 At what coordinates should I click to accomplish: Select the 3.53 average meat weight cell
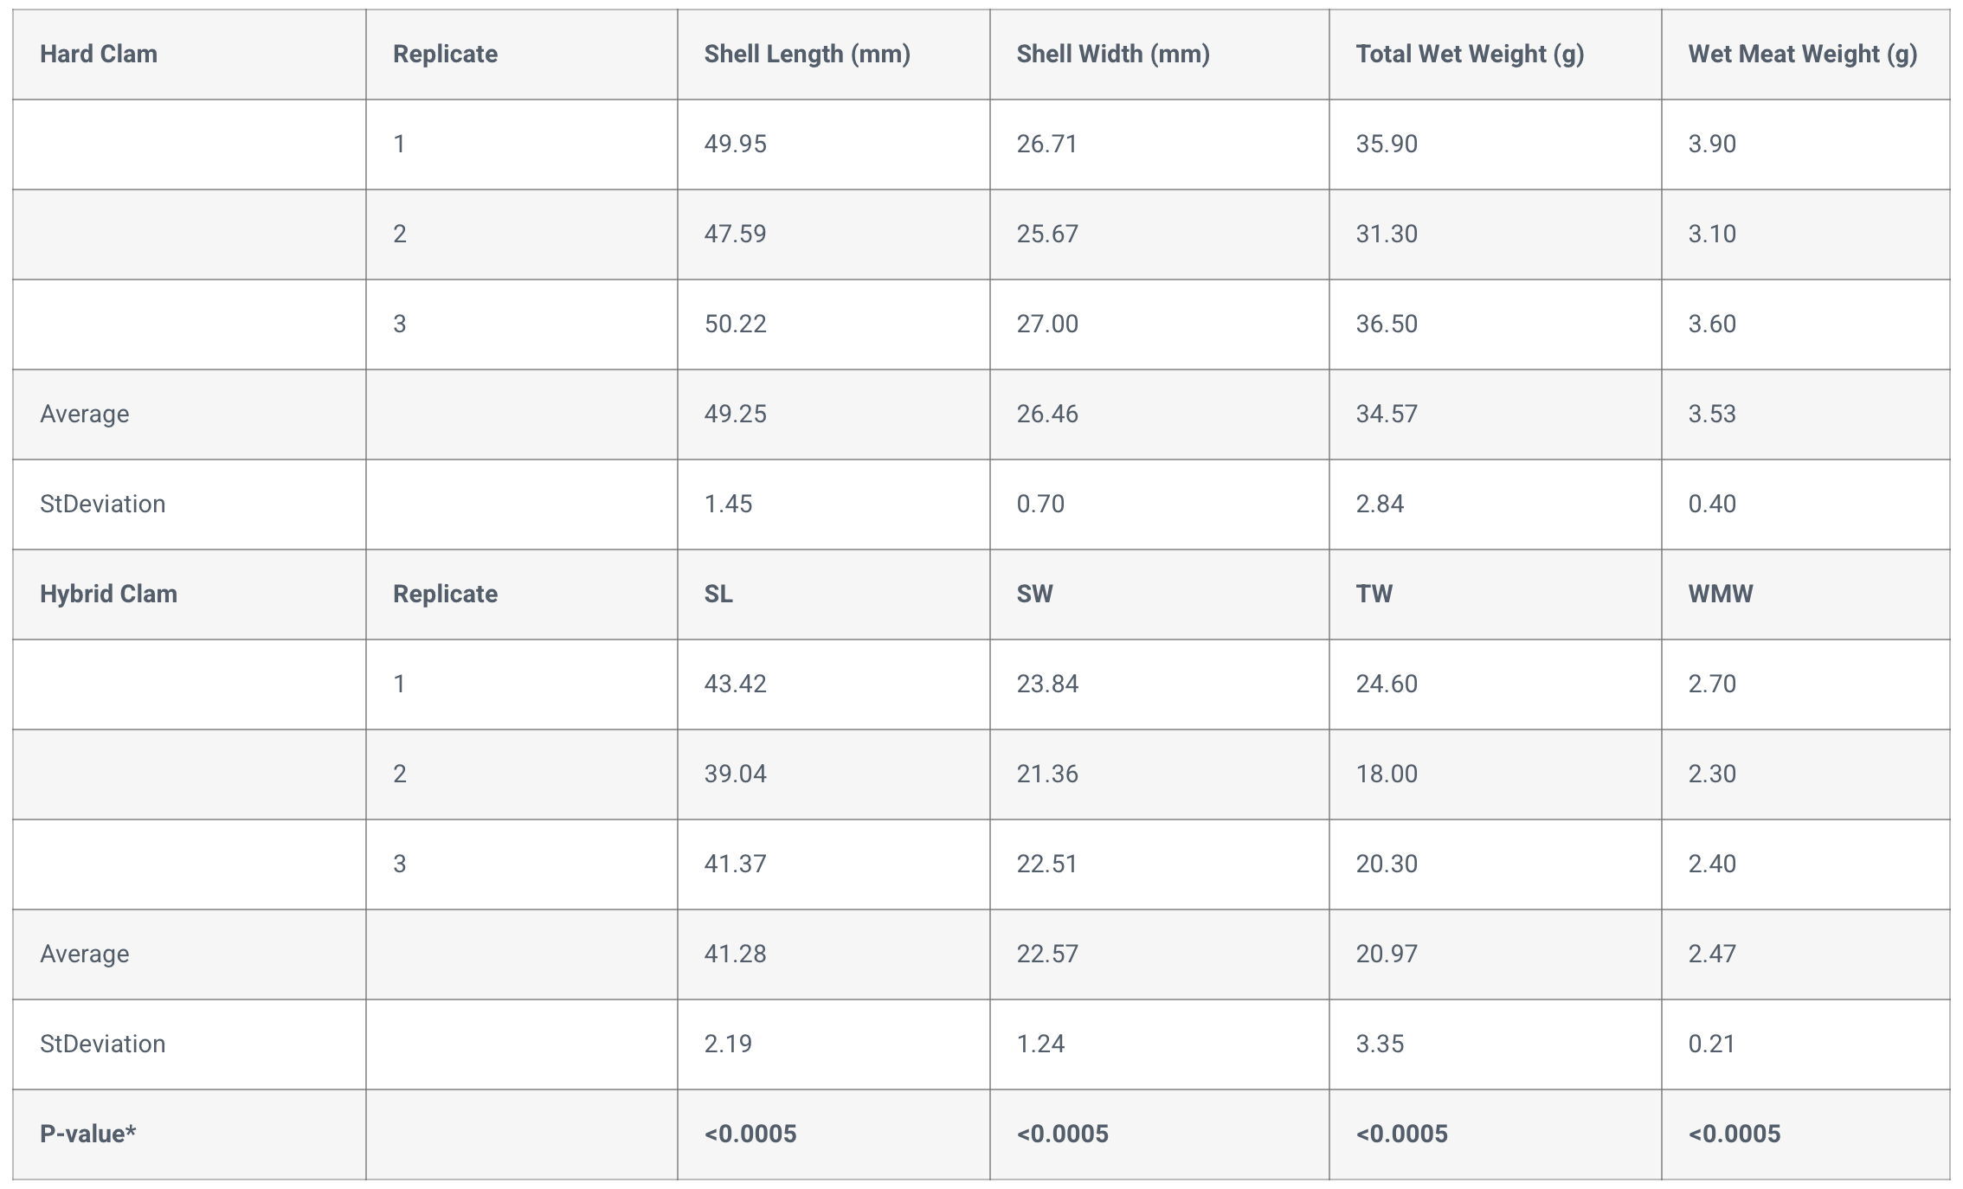pos(1711,414)
